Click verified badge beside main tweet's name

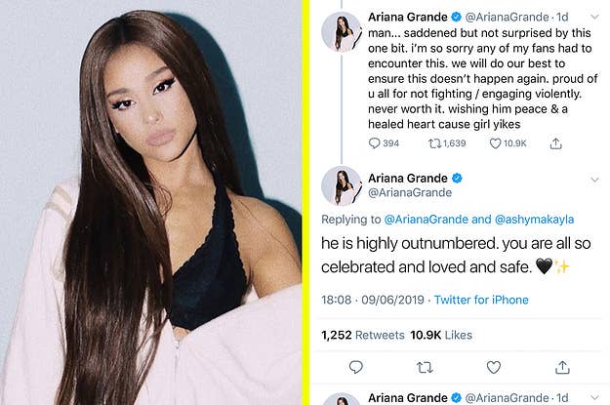pos(457,179)
